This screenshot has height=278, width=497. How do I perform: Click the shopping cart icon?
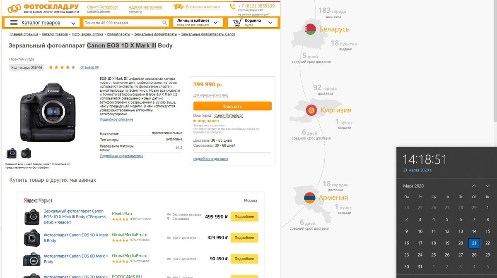pyautogui.click(x=238, y=22)
